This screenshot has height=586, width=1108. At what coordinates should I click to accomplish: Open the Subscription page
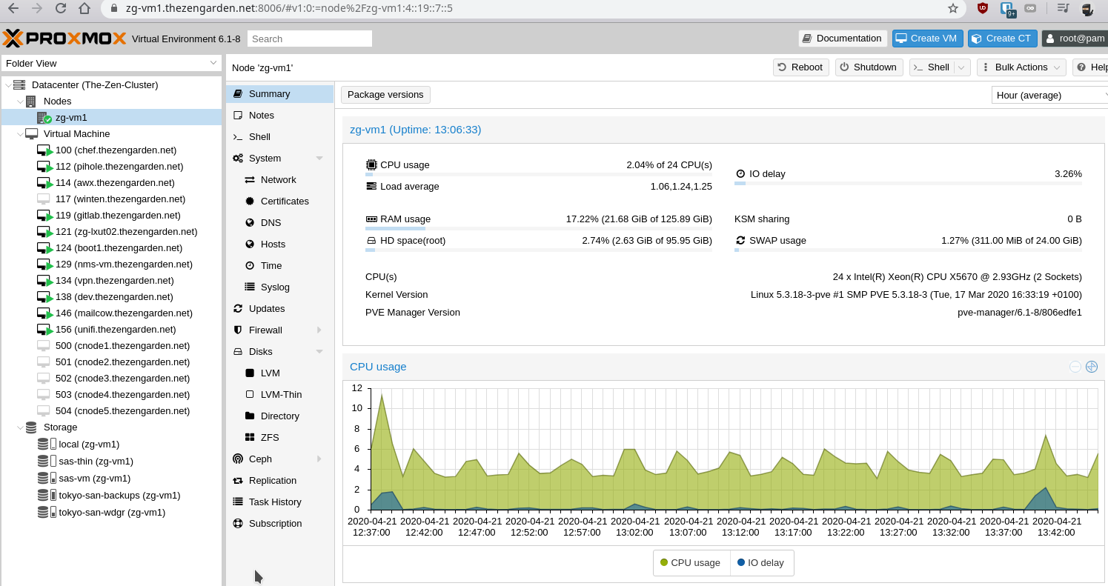tap(279, 523)
